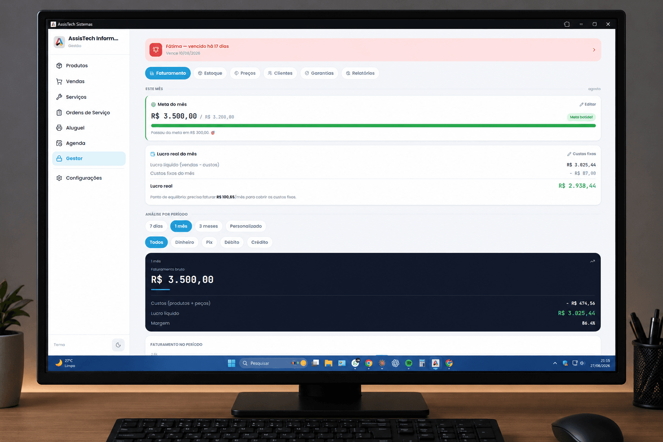Screen dimensions: 663x442
Task: Click Custos fixos edit link
Action: 581,154
